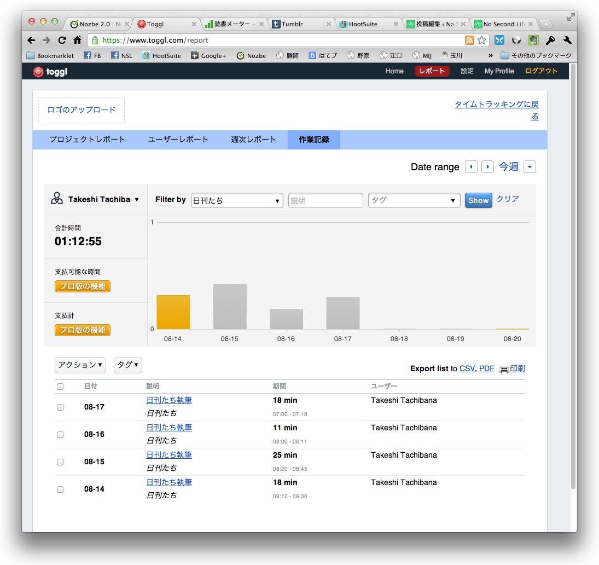
Task: Click the browser home icon
Action: pos(77,40)
